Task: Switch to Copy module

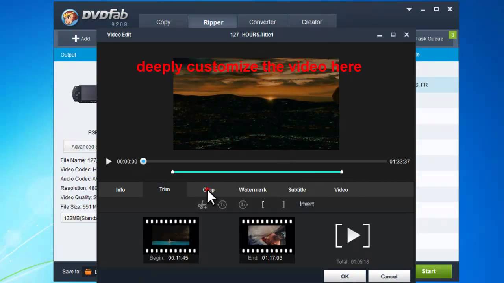Action: click(x=163, y=22)
